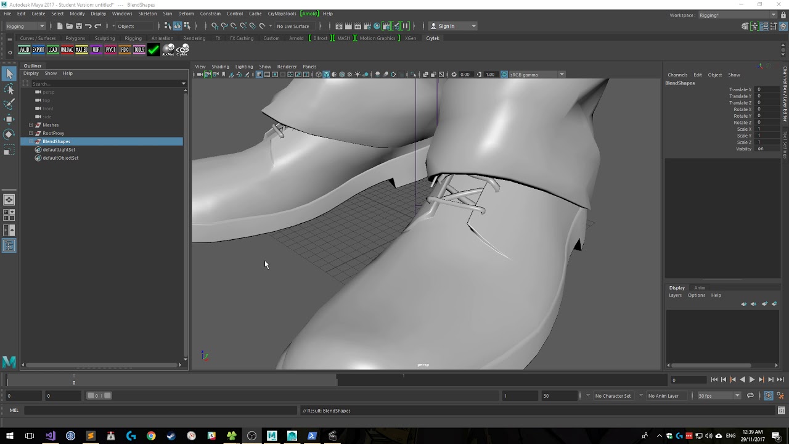This screenshot has height=444, width=789.
Task: Toggle the viewport grid display icon
Action: coord(259,75)
